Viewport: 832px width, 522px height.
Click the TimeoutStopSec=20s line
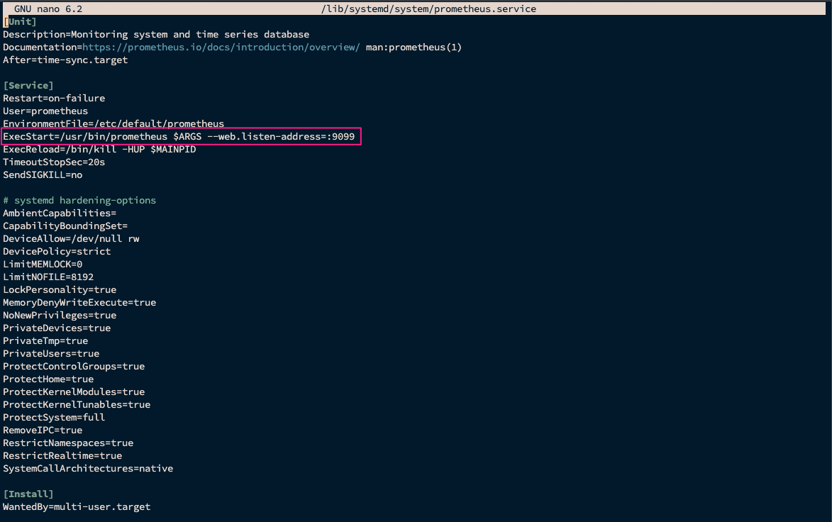[x=54, y=162]
